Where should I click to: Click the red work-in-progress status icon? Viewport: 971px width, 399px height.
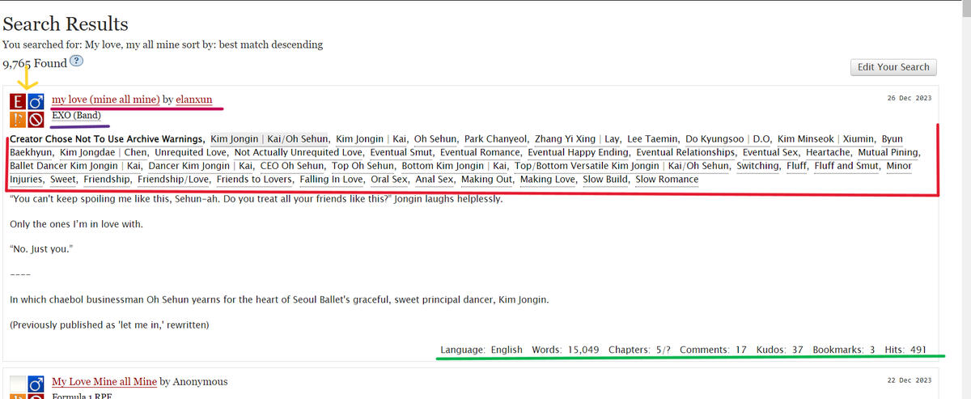click(x=36, y=121)
